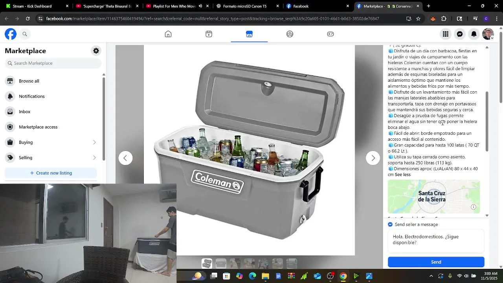This screenshot has width=503, height=283.
Task: Click microphone tray icon
Action: (x=450, y=276)
